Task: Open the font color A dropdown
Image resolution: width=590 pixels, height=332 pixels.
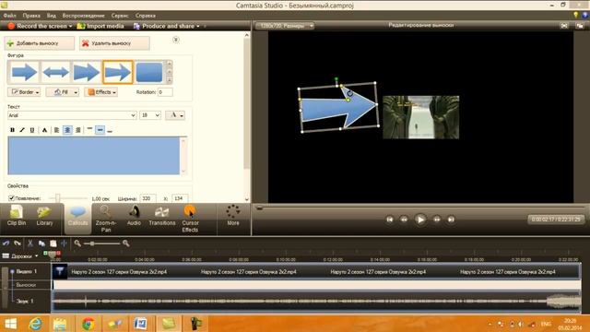Action: pos(175,115)
